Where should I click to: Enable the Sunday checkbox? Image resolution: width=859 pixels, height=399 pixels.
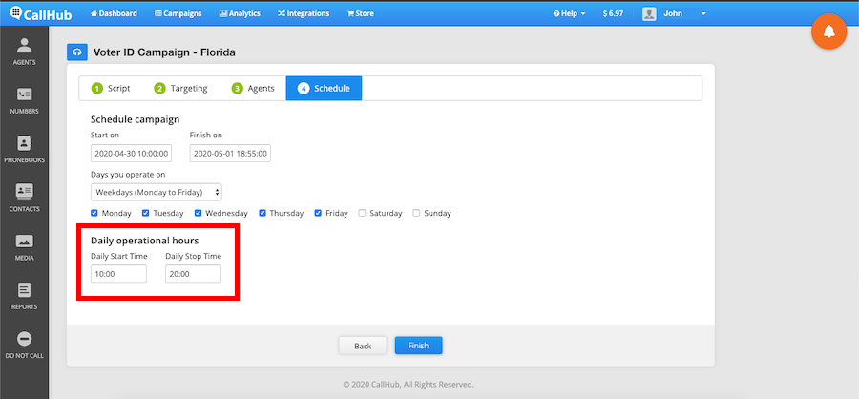tap(416, 213)
